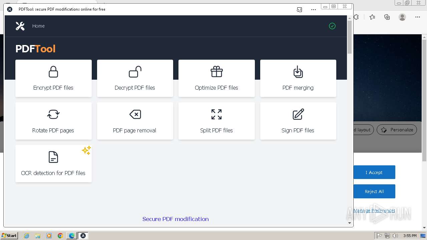
Task: Click the PDFTool app icon in title bar
Action: point(10,9)
